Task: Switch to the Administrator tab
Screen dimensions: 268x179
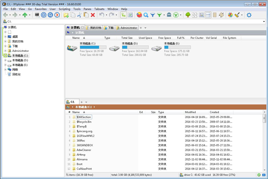Action: [x=127, y=28]
